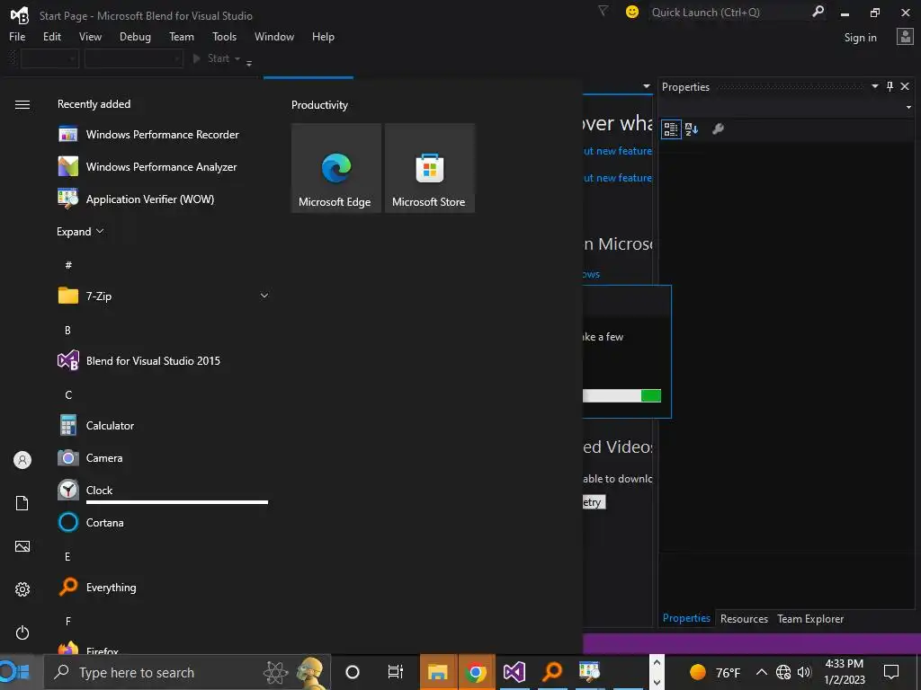
Task: Click the Power icon in Start sidebar
Action: pos(22,632)
